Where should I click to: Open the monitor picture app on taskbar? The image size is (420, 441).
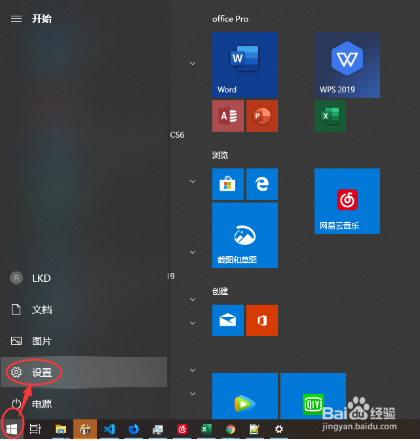[158, 429]
